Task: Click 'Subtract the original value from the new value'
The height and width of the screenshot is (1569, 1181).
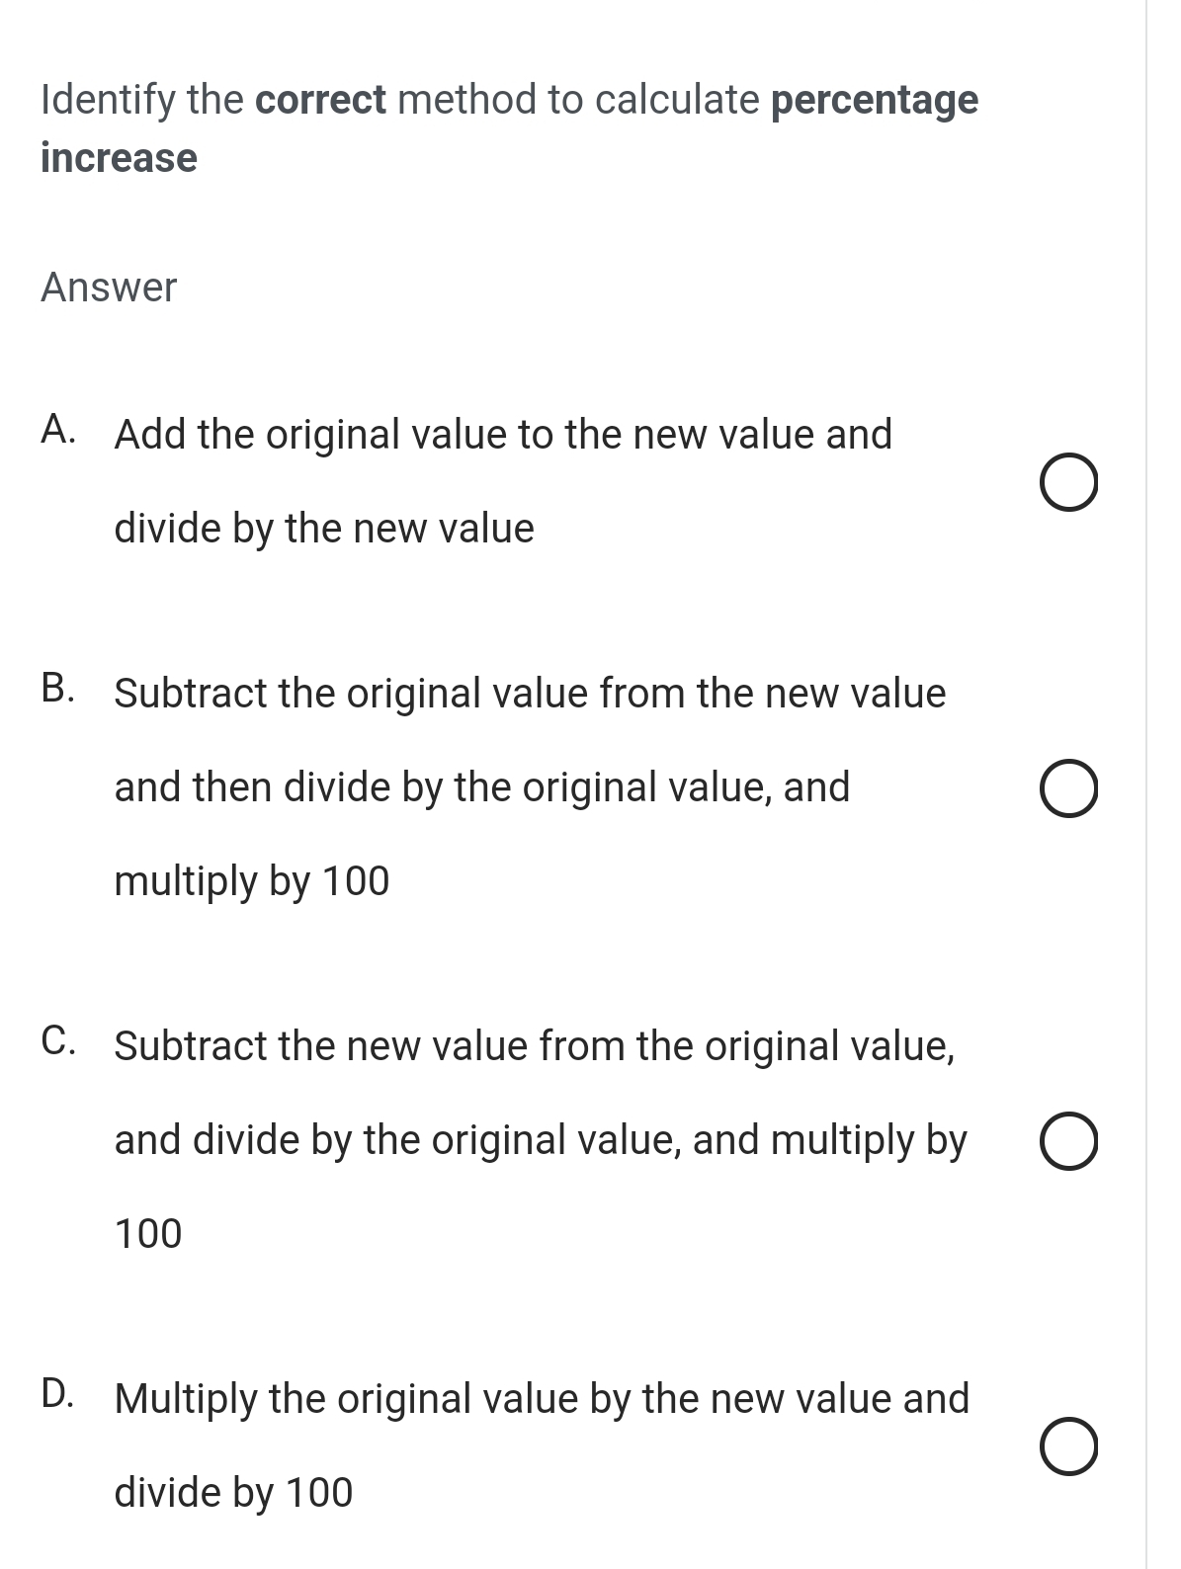Action: (x=530, y=694)
